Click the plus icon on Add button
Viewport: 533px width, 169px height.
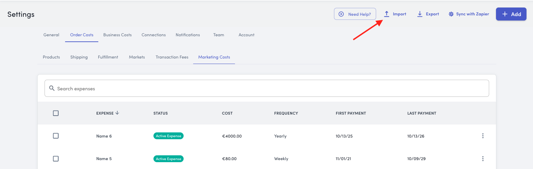tap(505, 14)
